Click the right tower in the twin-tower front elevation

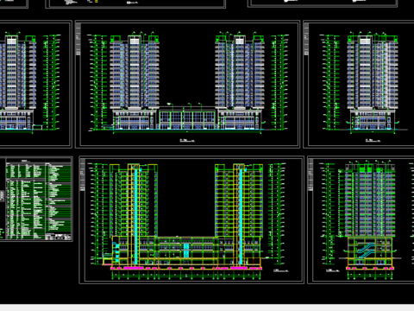pos(240,82)
